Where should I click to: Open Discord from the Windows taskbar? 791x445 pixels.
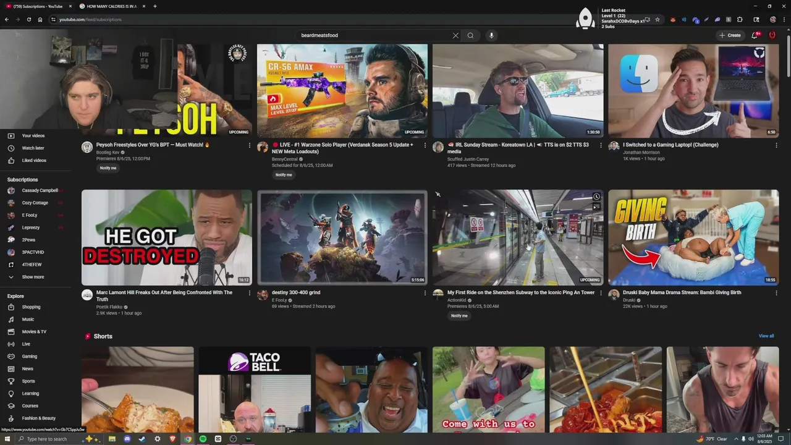[127, 439]
